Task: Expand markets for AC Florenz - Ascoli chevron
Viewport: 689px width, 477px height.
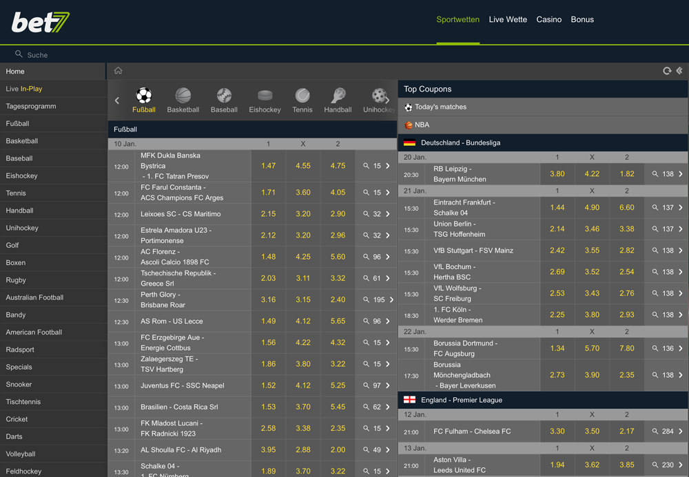Action: coord(387,257)
